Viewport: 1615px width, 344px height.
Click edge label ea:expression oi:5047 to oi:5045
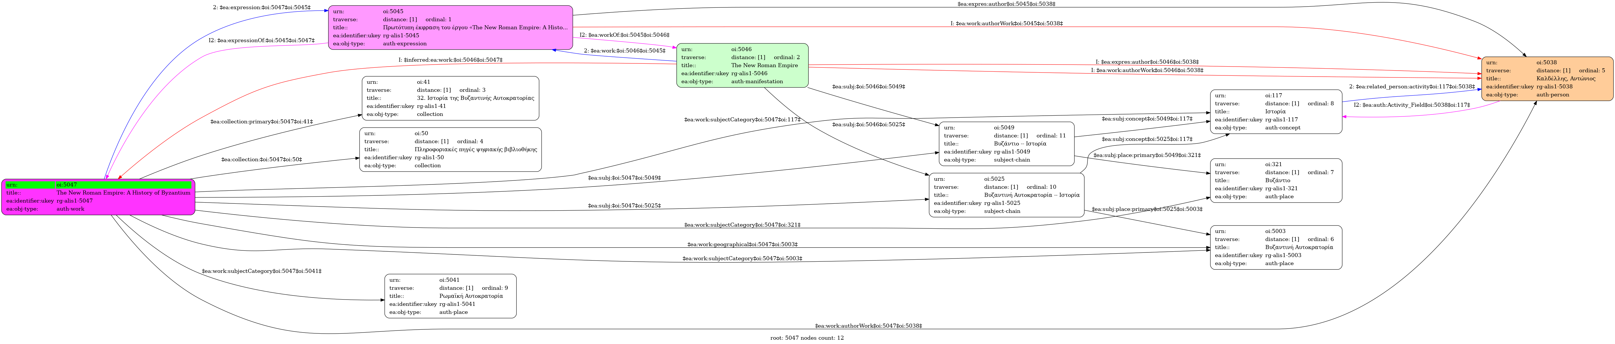click(262, 7)
